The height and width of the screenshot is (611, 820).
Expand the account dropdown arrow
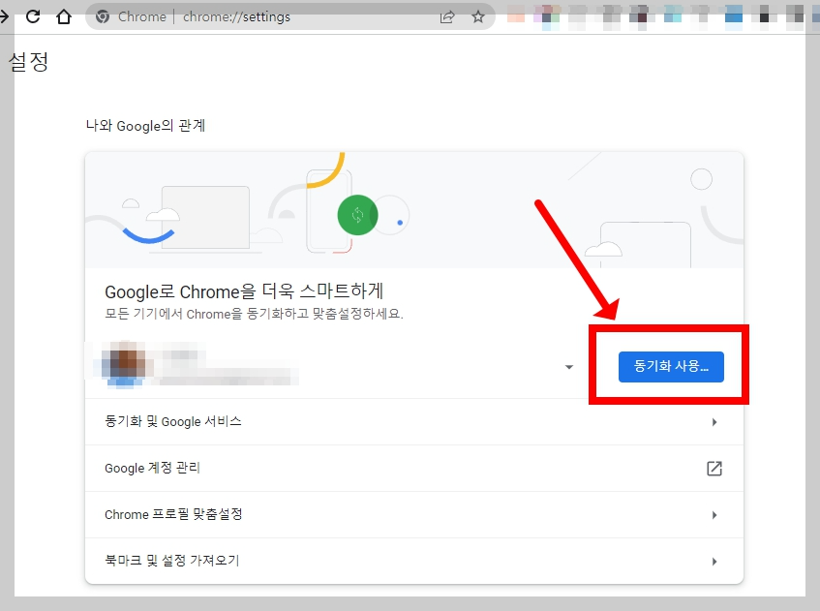click(x=569, y=367)
